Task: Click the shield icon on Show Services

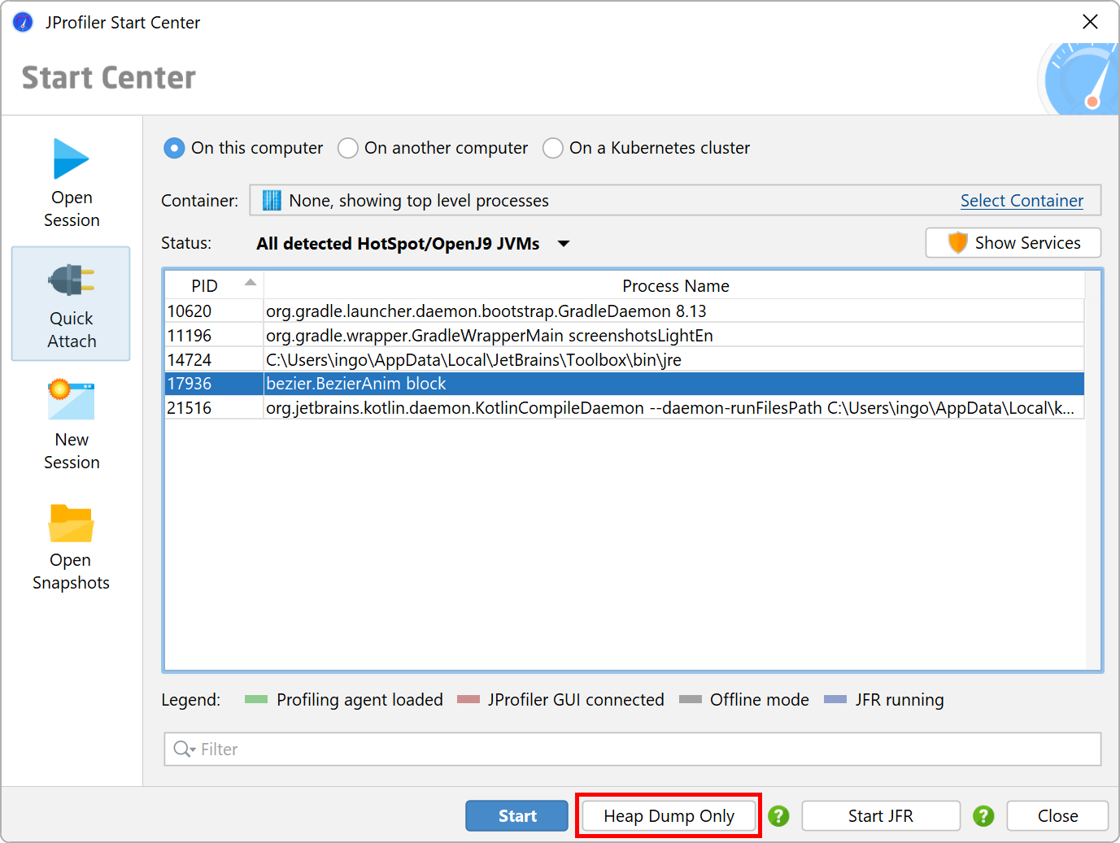Action: click(x=958, y=242)
